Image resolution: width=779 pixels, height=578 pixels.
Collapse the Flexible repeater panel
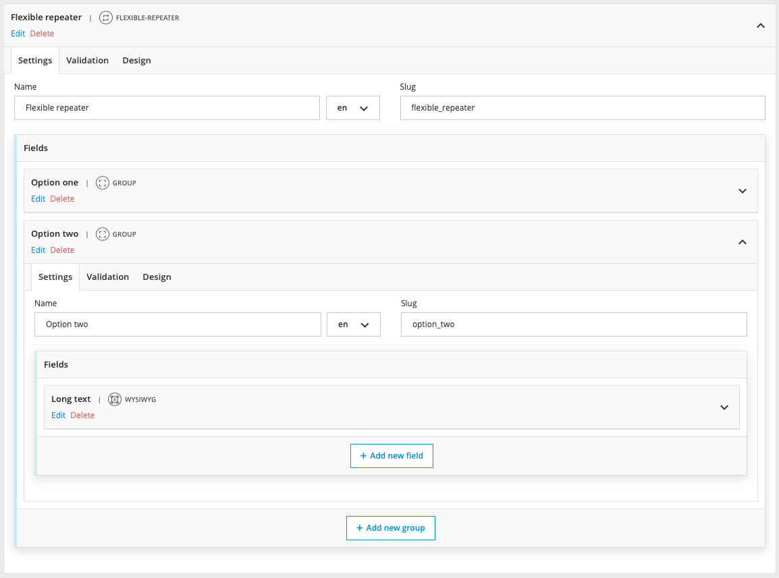point(760,26)
